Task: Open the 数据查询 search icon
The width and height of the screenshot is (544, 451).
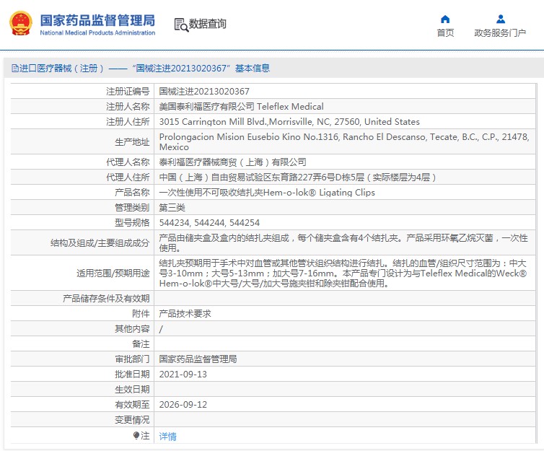Action: (x=181, y=25)
